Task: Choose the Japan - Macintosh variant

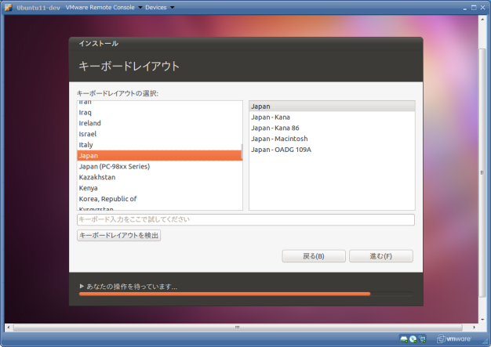Action: pyautogui.click(x=332, y=139)
